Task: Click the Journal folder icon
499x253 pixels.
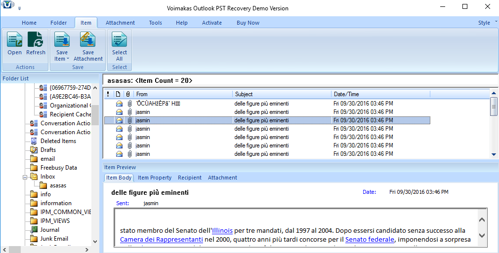Action: coord(34,230)
